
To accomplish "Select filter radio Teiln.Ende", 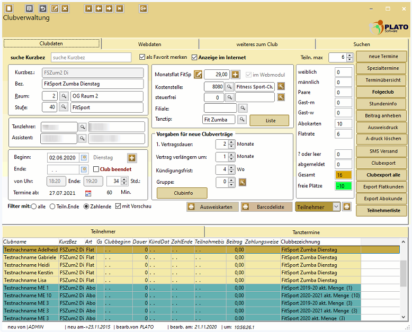I will click(x=52, y=207).
